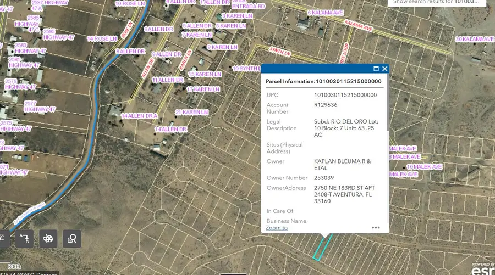Click the Zoom to link
Viewport: 495px width, 275px height.
pyautogui.click(x=277, y=227)
